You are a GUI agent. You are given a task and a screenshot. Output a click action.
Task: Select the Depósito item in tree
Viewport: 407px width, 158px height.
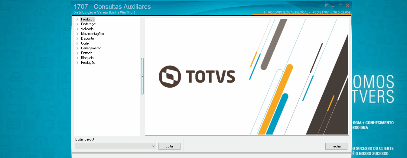pos(87,39)
